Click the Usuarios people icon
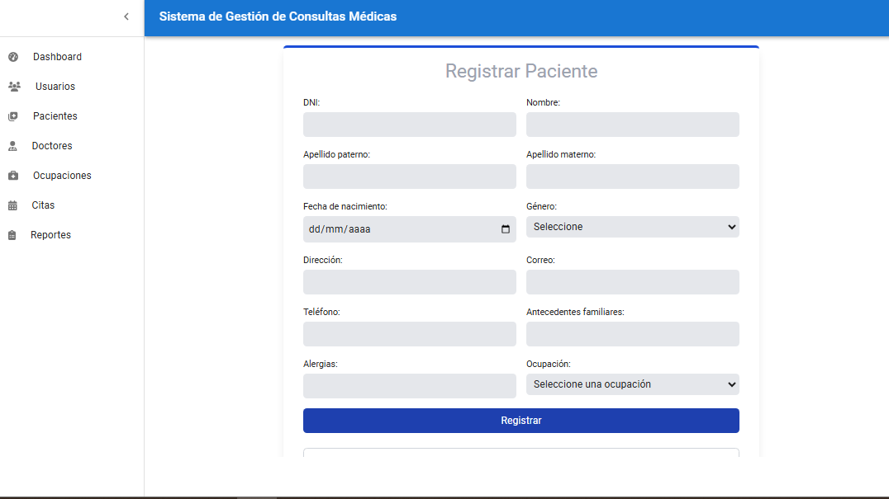 coord(14,87)
